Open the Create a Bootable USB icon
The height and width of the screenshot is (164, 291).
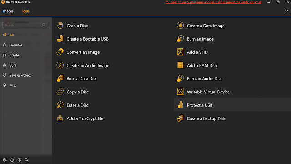[x=60, y=39]
